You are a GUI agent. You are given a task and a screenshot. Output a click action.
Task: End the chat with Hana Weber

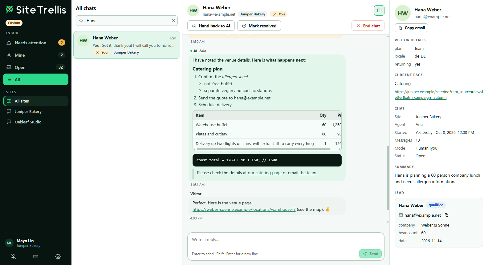368,26
